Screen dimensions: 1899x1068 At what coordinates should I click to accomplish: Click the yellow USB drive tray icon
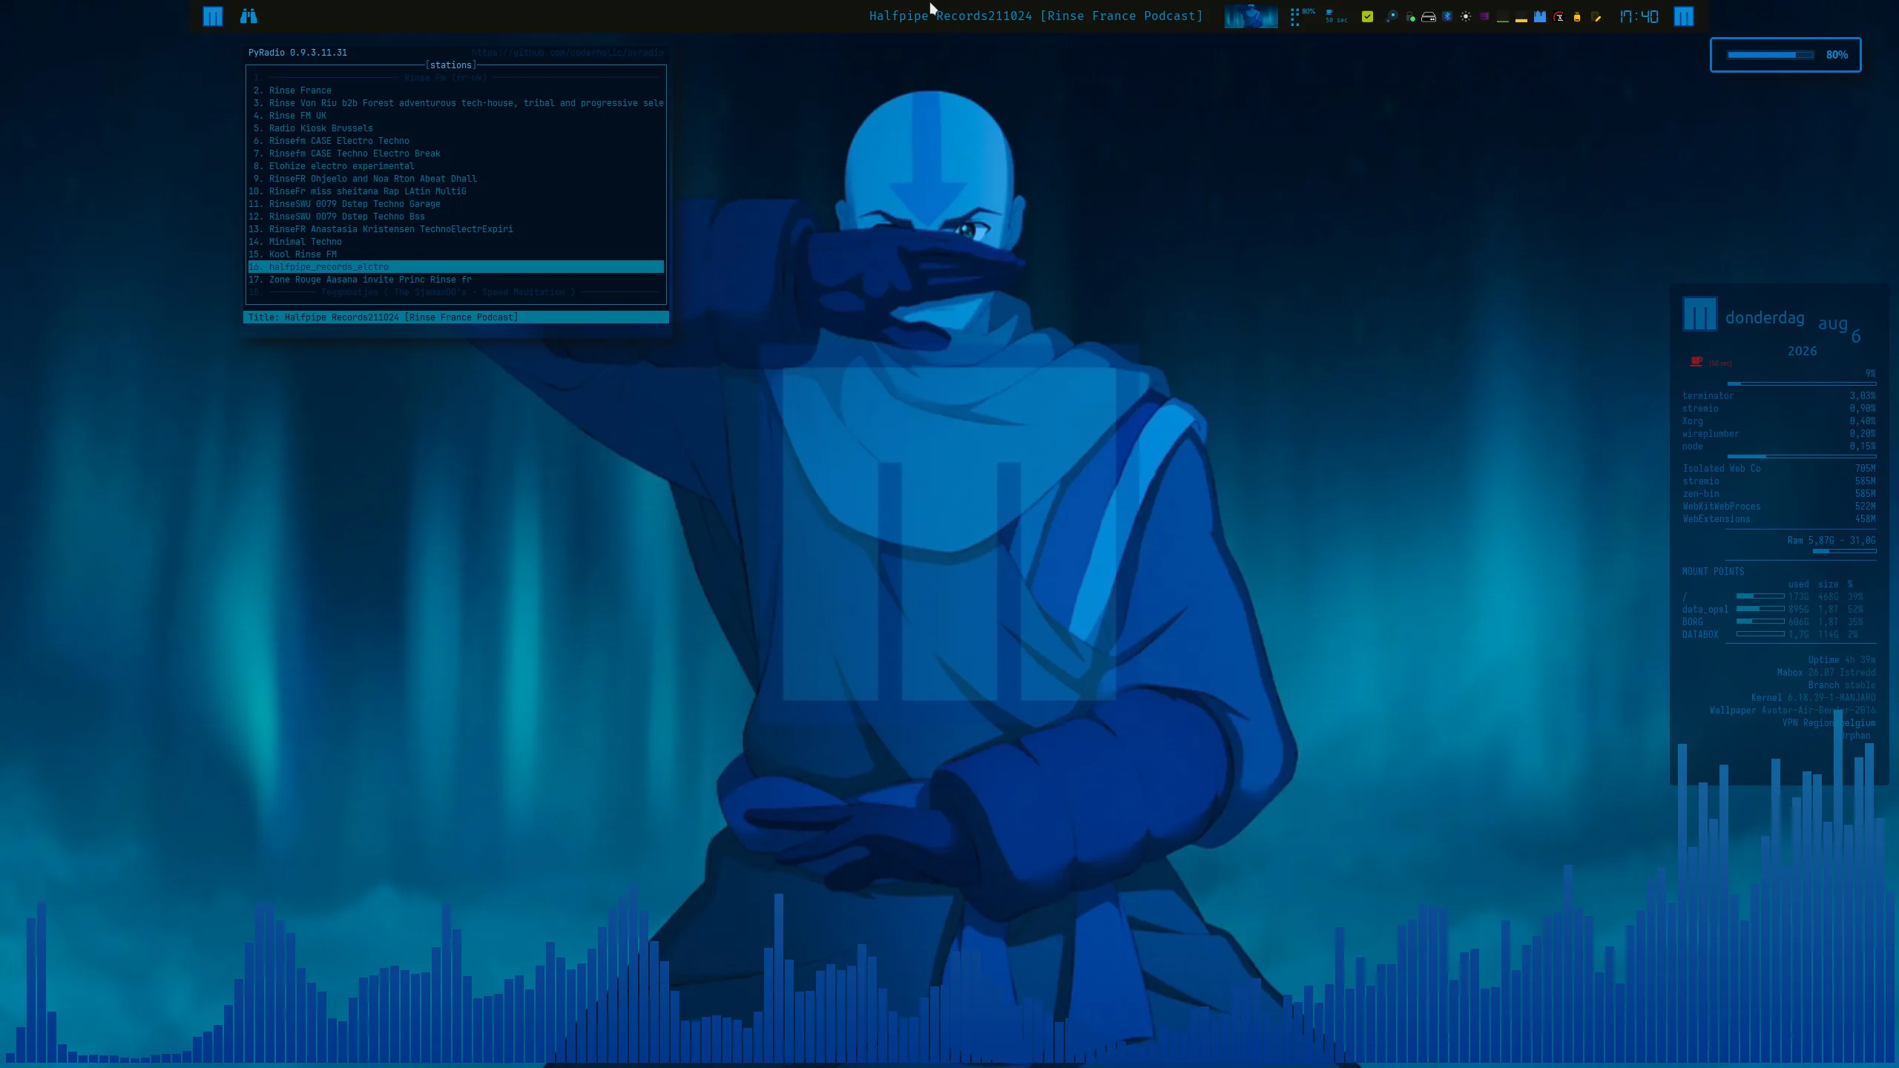pyautogui.click(x=1577, y=16)
